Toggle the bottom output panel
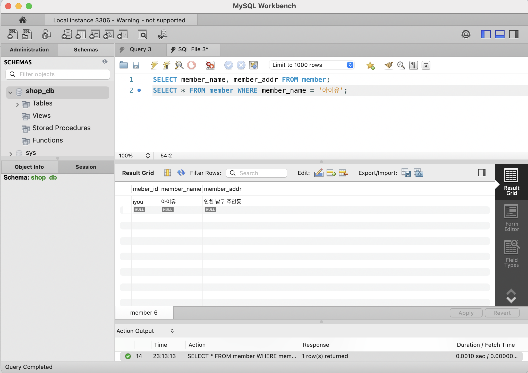The image size is (528, 373). [x=500, y=34]
